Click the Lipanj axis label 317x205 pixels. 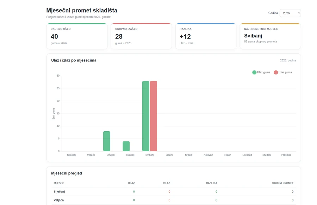click(x=169, y=155)
